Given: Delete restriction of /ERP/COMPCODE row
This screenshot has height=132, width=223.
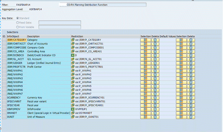Looking at the screenshot, I should (155, 48).
